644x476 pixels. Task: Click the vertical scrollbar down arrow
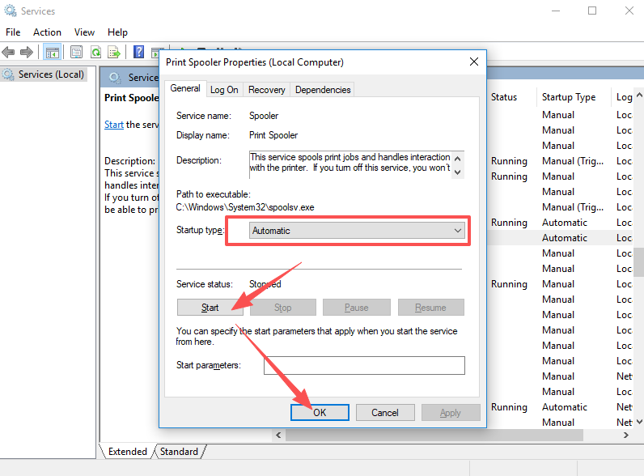(639, 422)
